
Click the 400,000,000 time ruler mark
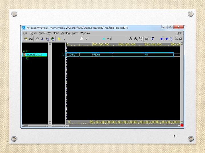127,44
